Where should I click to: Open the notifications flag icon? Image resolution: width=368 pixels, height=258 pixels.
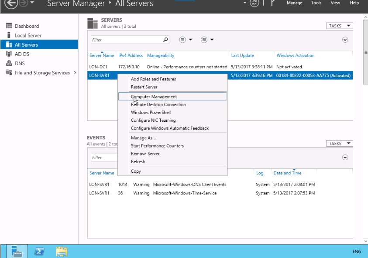[x=273, y=3]
